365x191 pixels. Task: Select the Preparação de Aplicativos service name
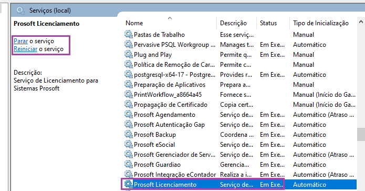pos(170,85)
